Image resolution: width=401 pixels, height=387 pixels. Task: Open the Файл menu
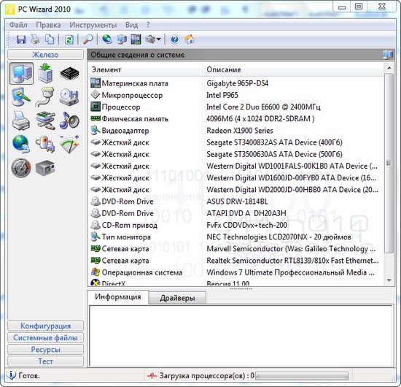pos(18,25)
